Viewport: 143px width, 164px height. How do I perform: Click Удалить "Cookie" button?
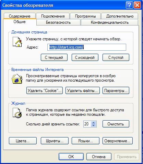tap(45, 91)
